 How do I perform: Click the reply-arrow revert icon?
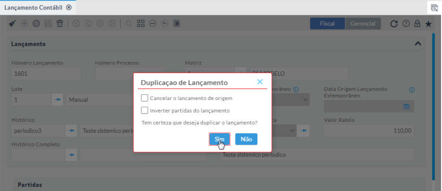click(x=164, y=24)
